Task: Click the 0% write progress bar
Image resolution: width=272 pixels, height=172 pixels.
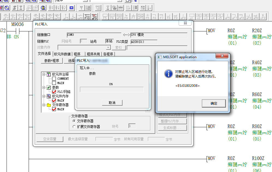Action: (x=112, y=90)
